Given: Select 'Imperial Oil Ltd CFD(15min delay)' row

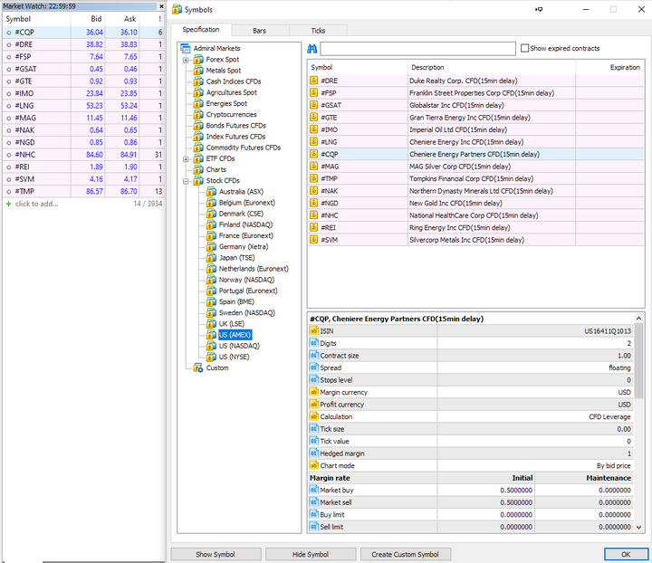Looking at the screenshot, I should coord(475,129).
